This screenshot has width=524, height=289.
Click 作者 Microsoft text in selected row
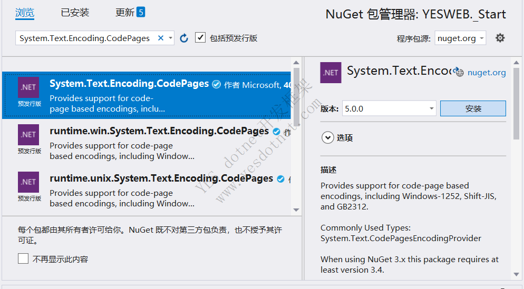(252, 85)
